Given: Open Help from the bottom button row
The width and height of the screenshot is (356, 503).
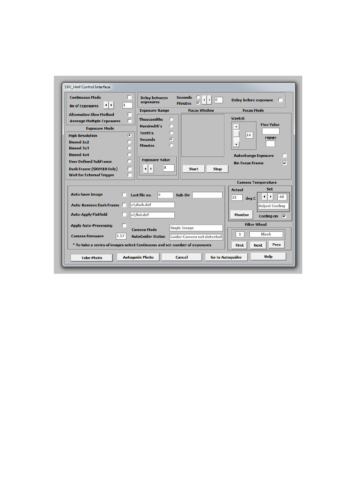Looking at the screenshot, I should (x=268, y=257).
